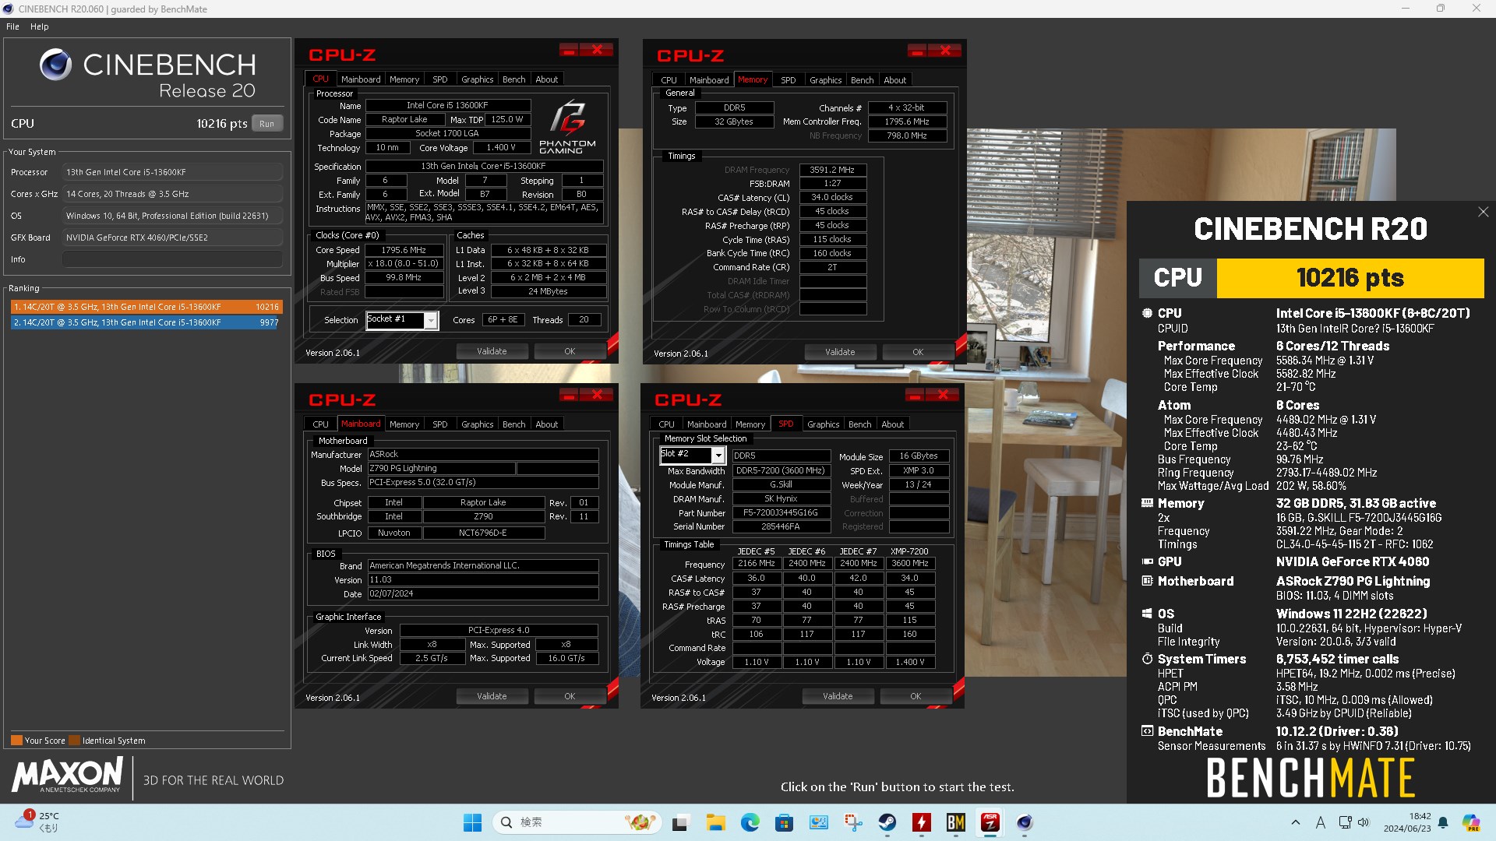Select ranking entry scoring 10216

(x=146, y=307)
